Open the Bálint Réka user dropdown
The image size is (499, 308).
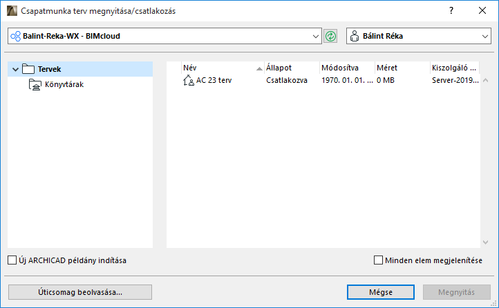[x=419, y=36]
